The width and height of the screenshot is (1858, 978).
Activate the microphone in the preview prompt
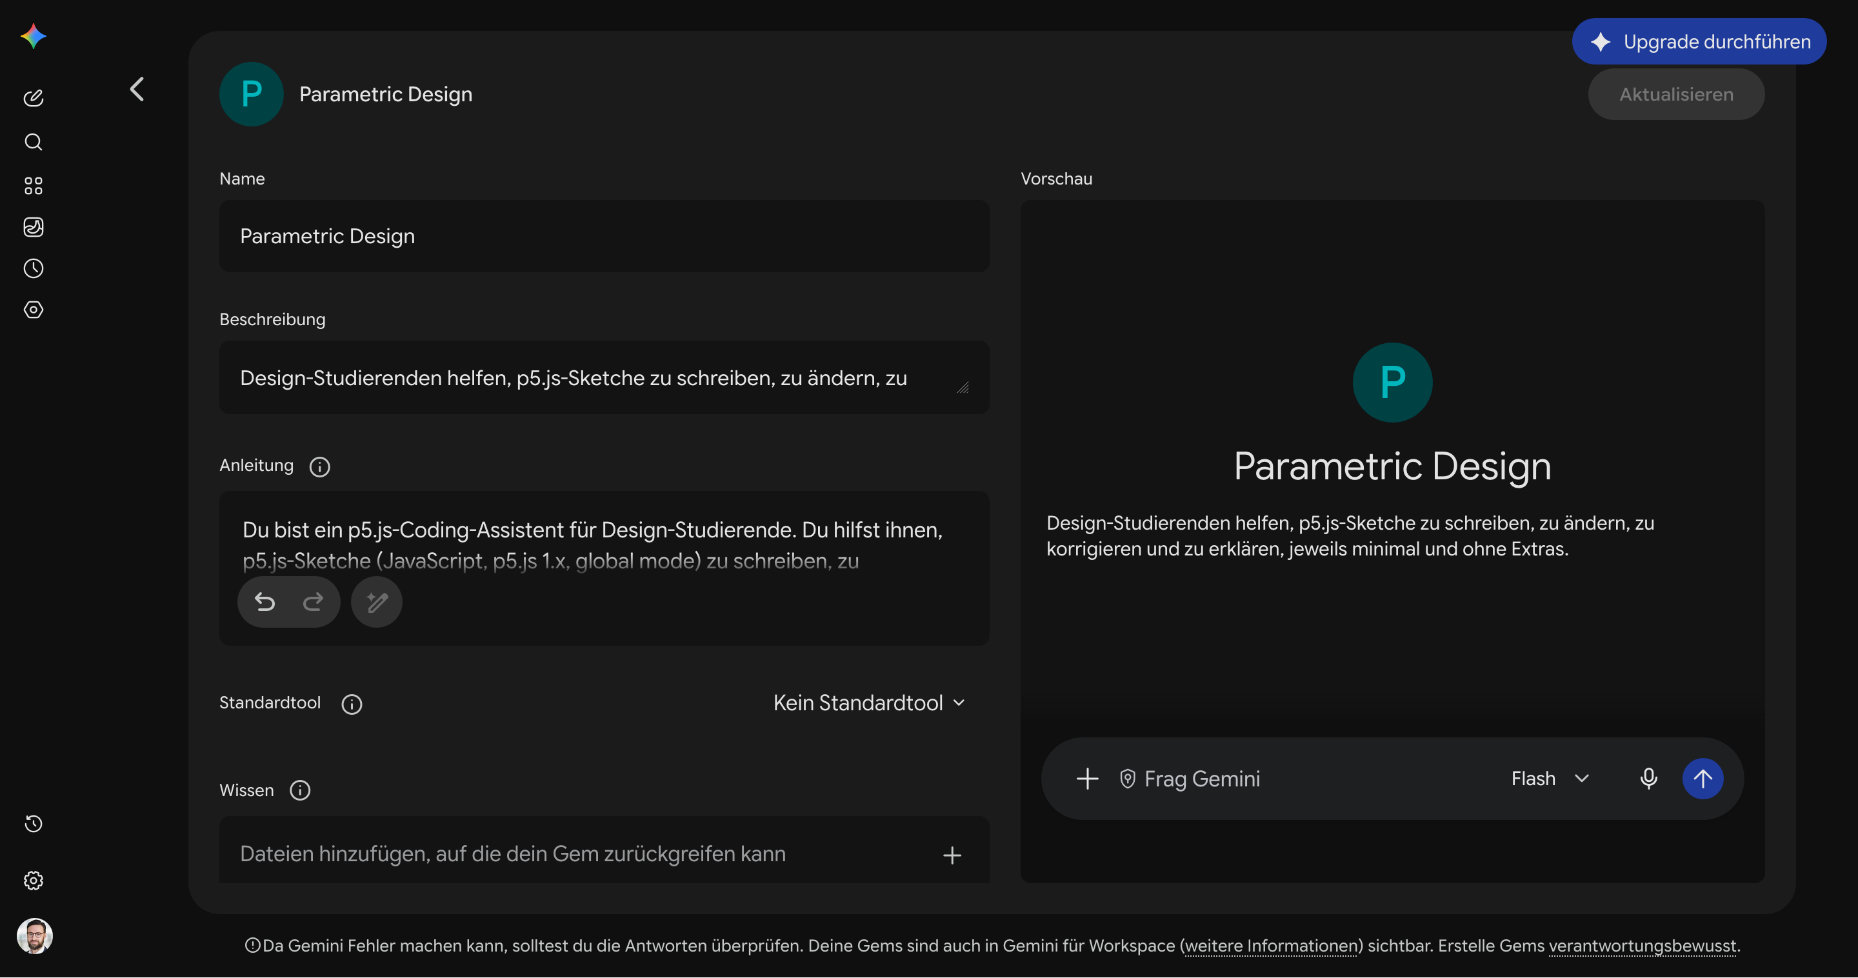1649,779
